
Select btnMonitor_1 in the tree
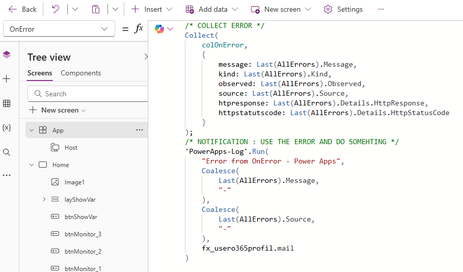(x=83, y=268)
